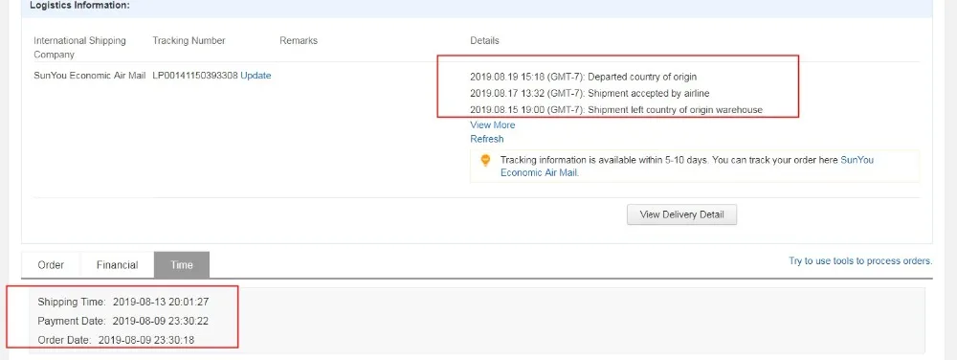Refresh the tracking details
The width and height of the screenshot is (957, 360).
point(486,139)
